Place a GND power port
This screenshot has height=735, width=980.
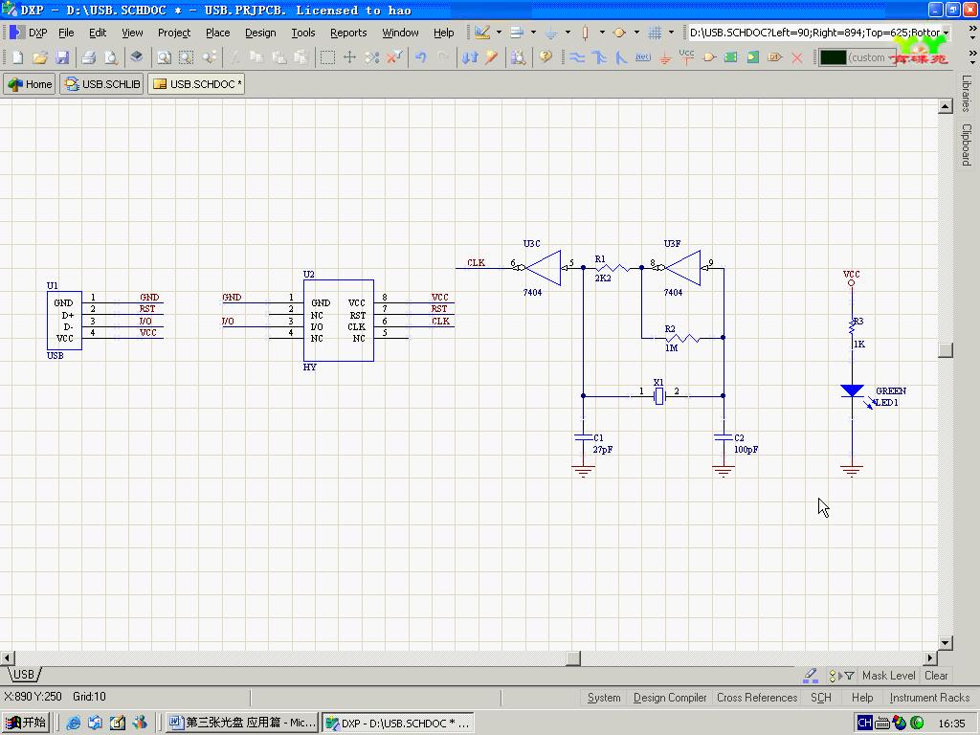[x=665, y=57]
